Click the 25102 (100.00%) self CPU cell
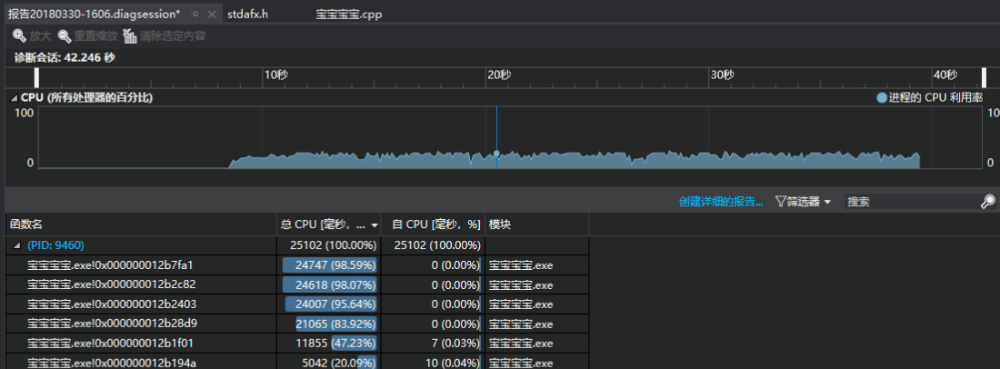The height and width of the screenshot is (369, 1000). click(433, 245)
